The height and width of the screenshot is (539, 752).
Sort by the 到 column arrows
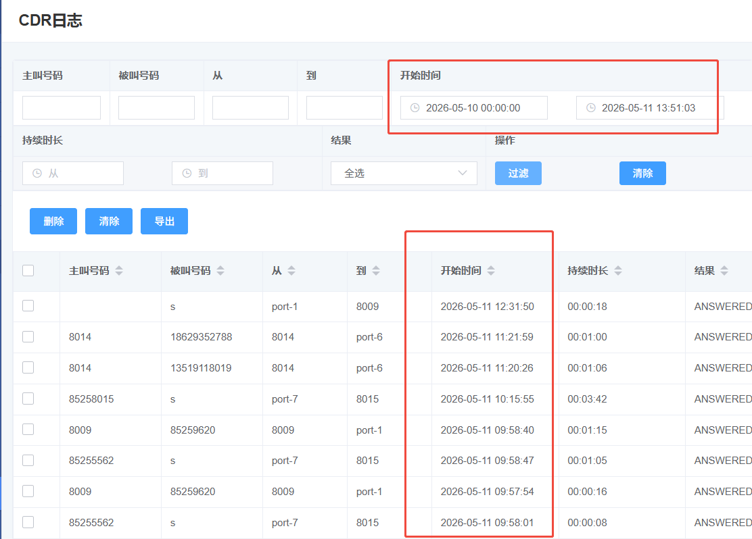[x=376, y=271]
